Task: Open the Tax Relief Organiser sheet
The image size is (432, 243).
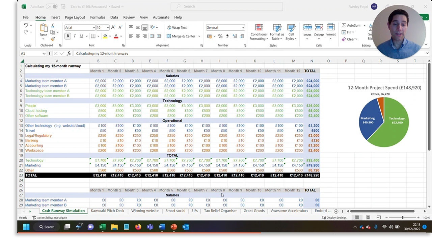Action: pyautogui.click(x=220, y=211)
